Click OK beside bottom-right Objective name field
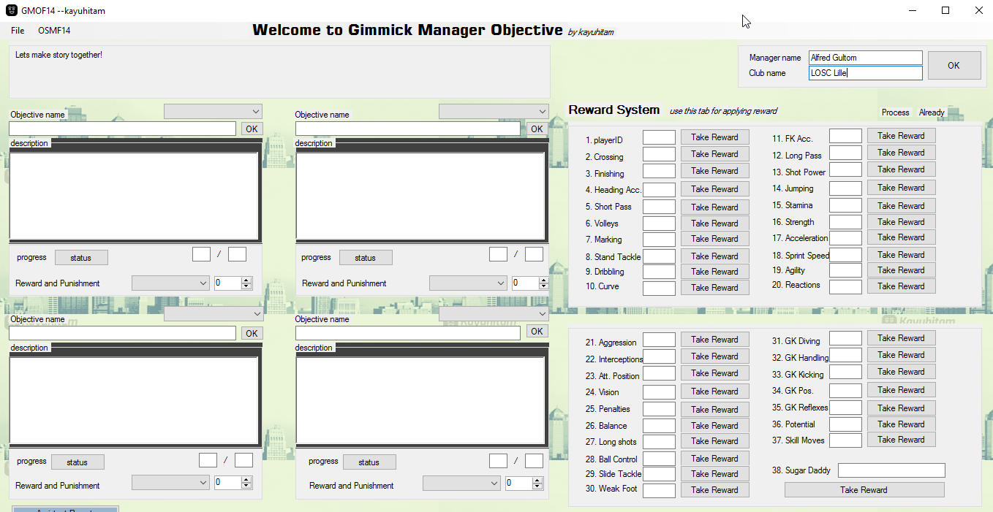Viewport: 993px width, 512px height. pos(537,331)
